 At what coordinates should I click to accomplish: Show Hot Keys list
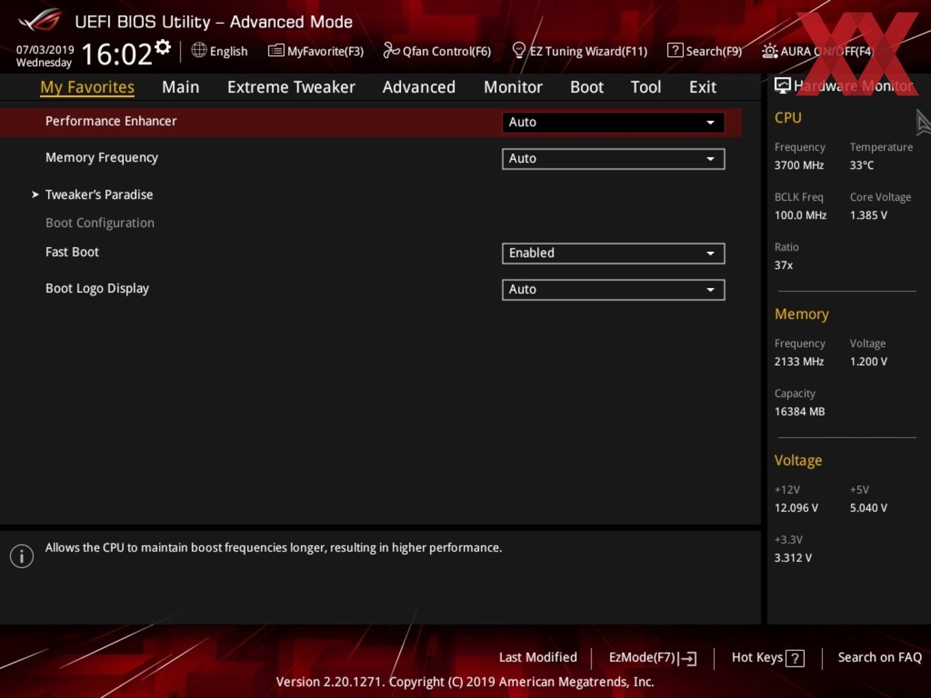click(x=757, y=657)
